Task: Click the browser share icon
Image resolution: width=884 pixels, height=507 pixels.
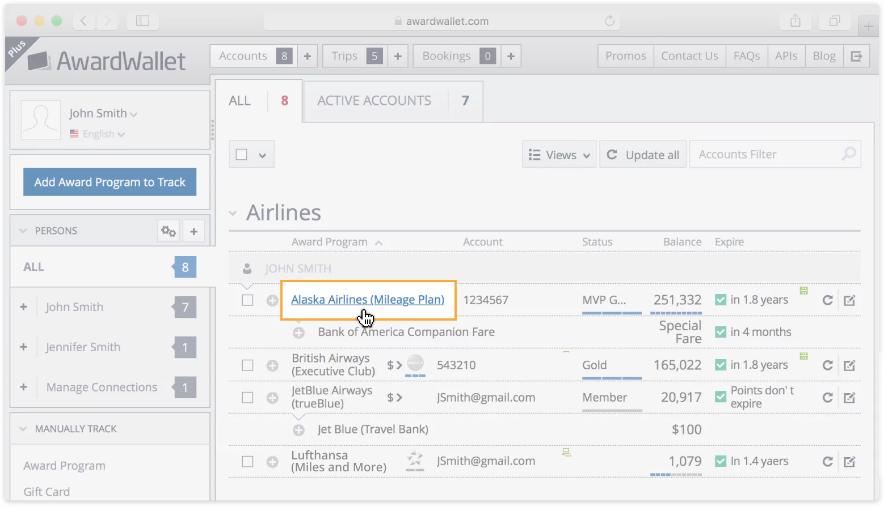Action: (795, 21)
